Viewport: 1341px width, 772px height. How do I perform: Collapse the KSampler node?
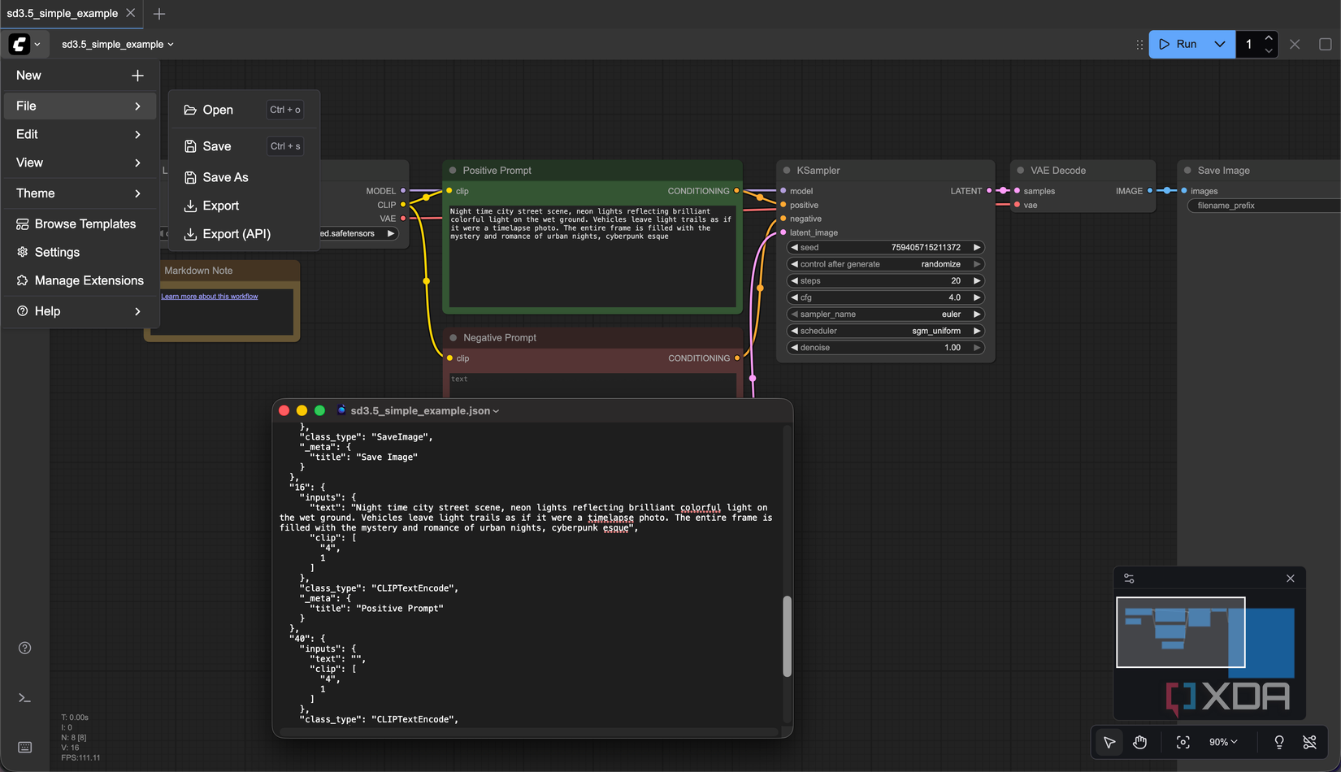click(x=787, y=171)
